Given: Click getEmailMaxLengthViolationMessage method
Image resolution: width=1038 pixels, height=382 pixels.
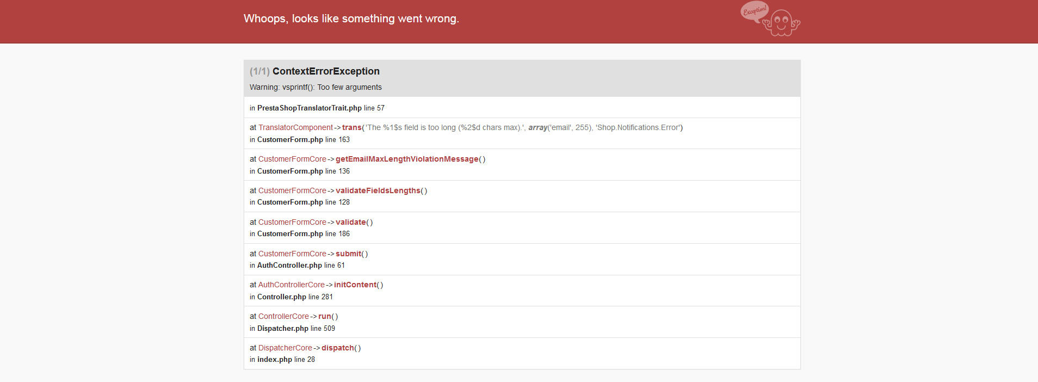Looking at the screenshot, I should click(407, 159).
